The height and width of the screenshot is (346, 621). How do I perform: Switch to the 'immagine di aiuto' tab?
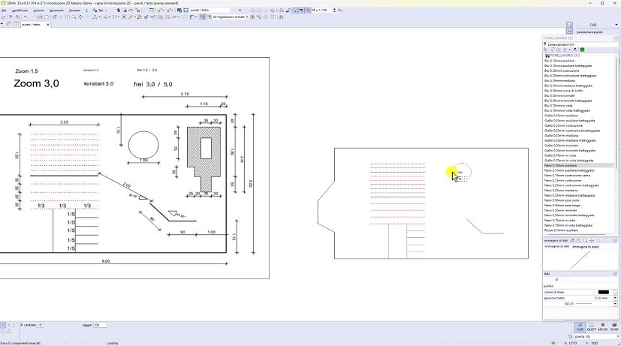pos(585,246)
